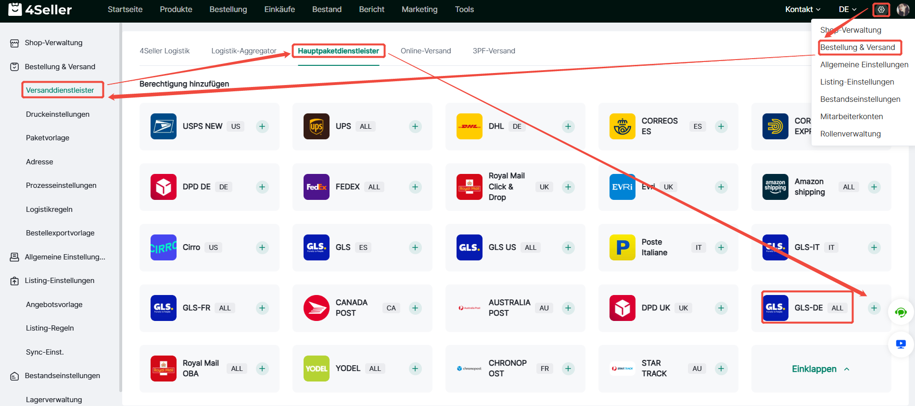Open the Kontakt dropdown
The width and height of the screenshot is (915, 406).
point(802,10)
